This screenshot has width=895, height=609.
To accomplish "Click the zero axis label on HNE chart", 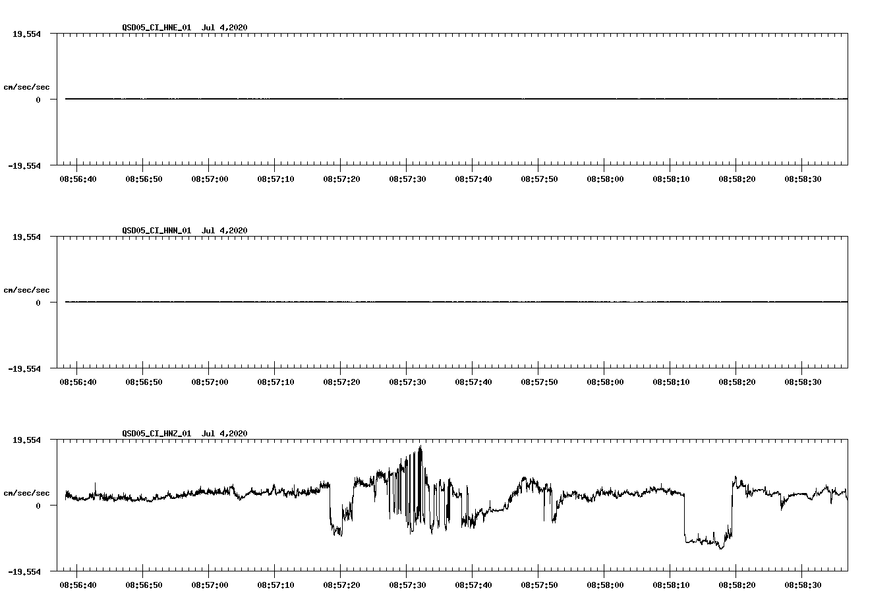I will (x=38, y=100).
